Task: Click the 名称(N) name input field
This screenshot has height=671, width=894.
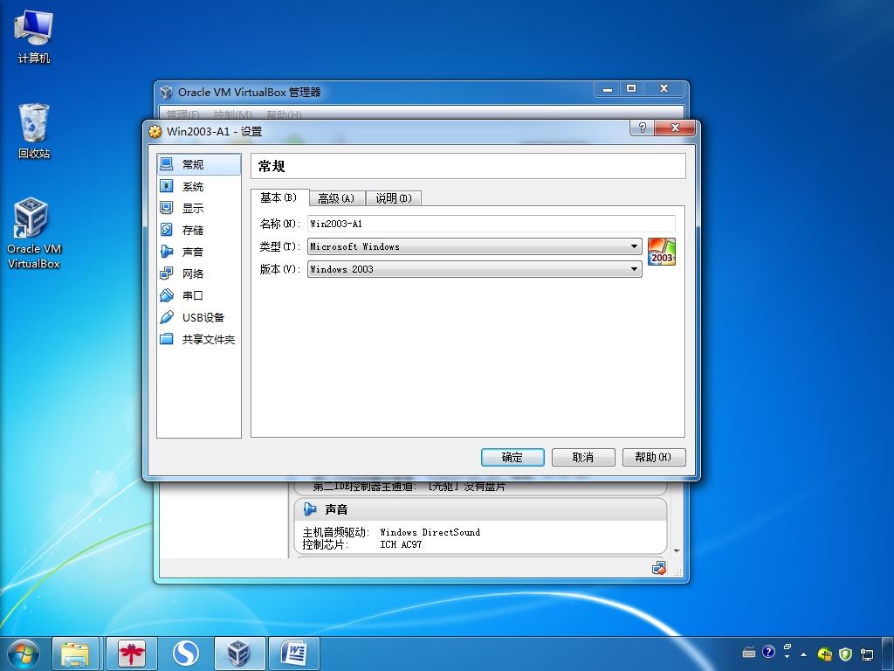Action: 492,224
